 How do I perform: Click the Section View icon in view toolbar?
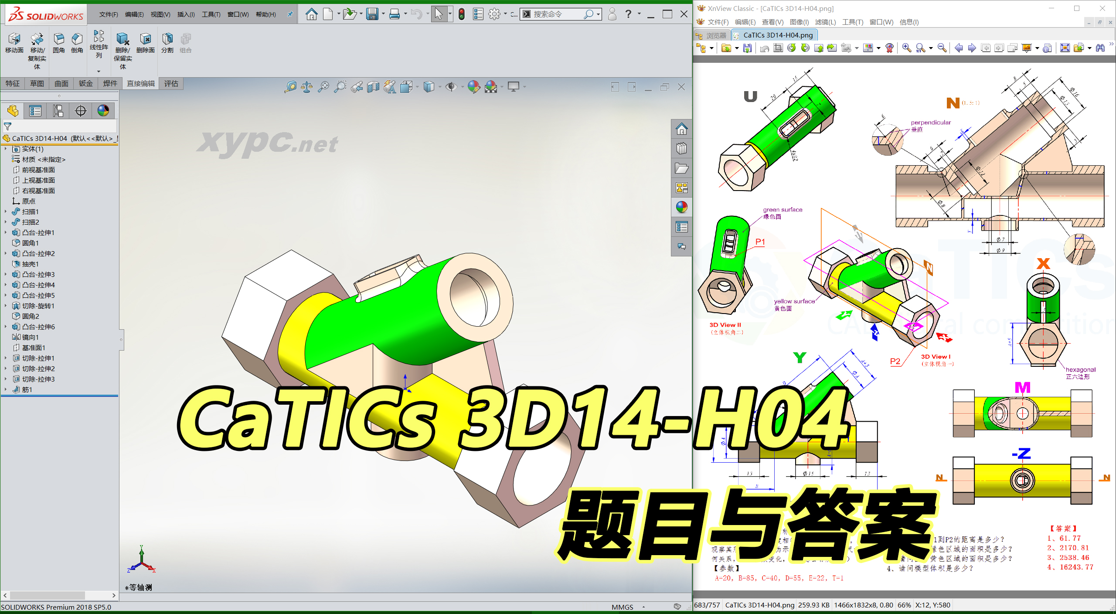pyautogui.click(x=373, y=87)
